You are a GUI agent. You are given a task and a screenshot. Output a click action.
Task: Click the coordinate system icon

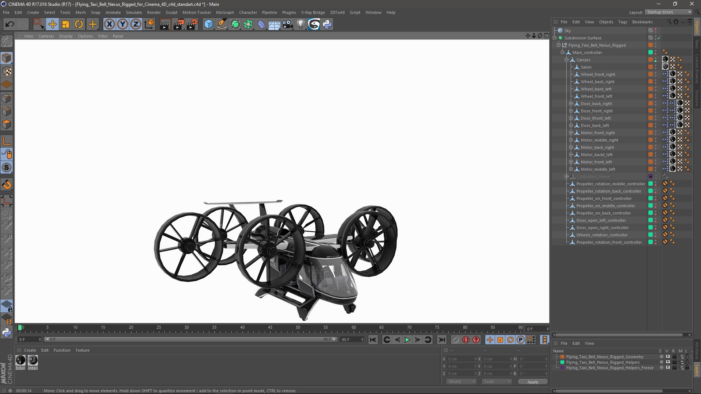[x=149, y=24]
